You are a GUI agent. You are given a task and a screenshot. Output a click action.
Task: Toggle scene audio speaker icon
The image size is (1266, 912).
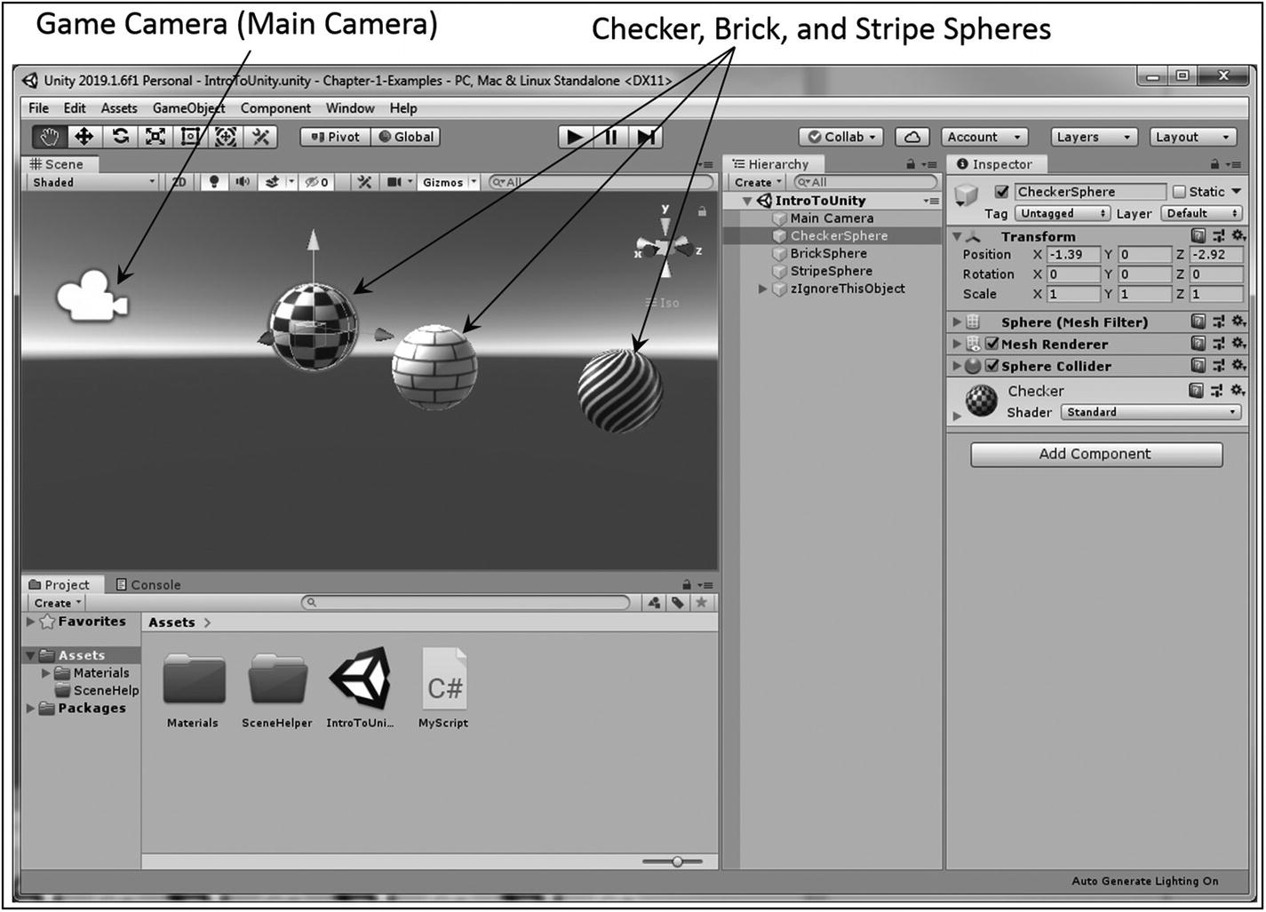point(242,182)
